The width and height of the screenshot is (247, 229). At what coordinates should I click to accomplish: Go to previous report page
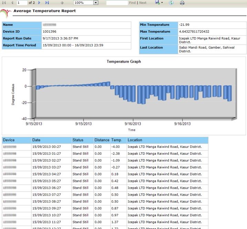click(12, 2)
